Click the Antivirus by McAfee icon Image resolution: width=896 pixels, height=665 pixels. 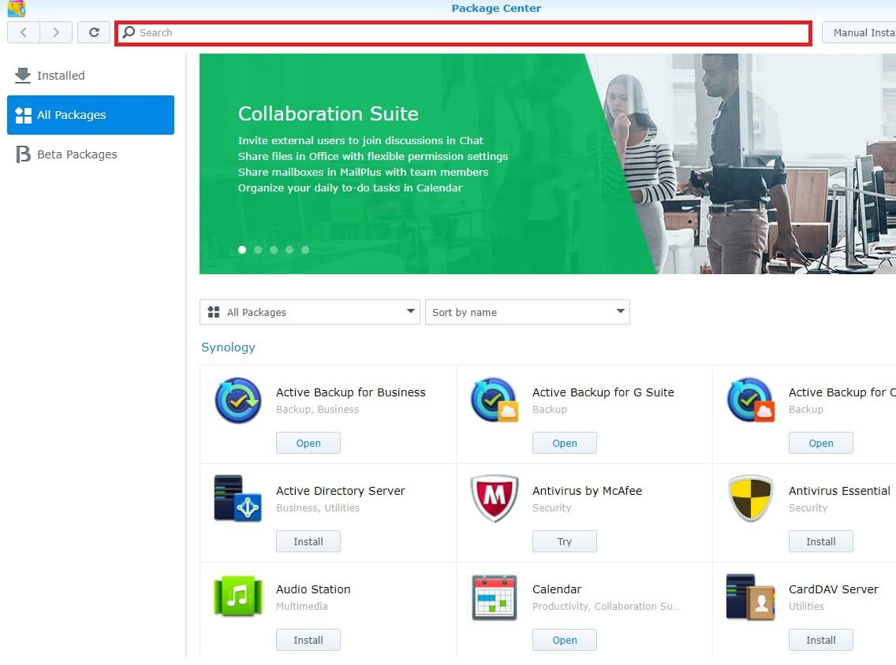(x=495, y=498)
